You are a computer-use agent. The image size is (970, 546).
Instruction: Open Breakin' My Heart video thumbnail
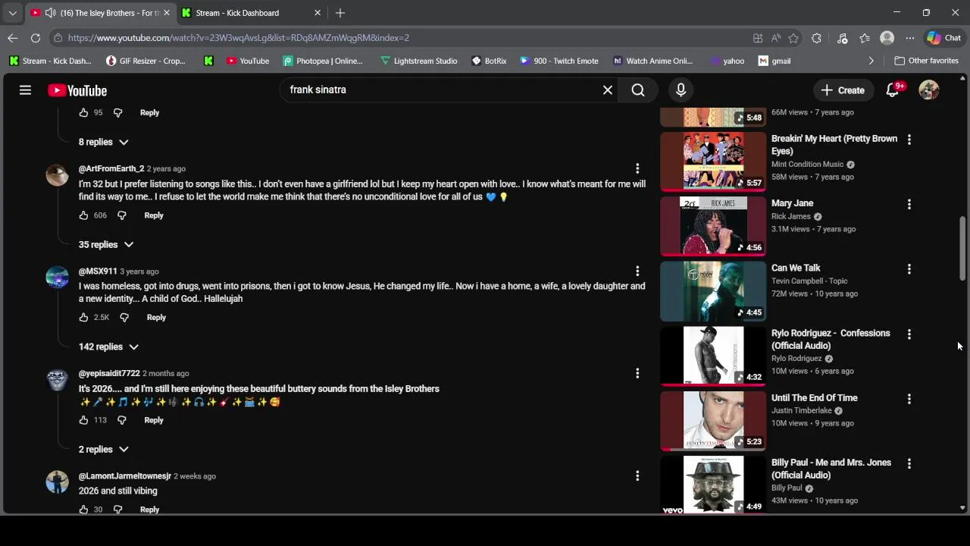click(713, 162)
